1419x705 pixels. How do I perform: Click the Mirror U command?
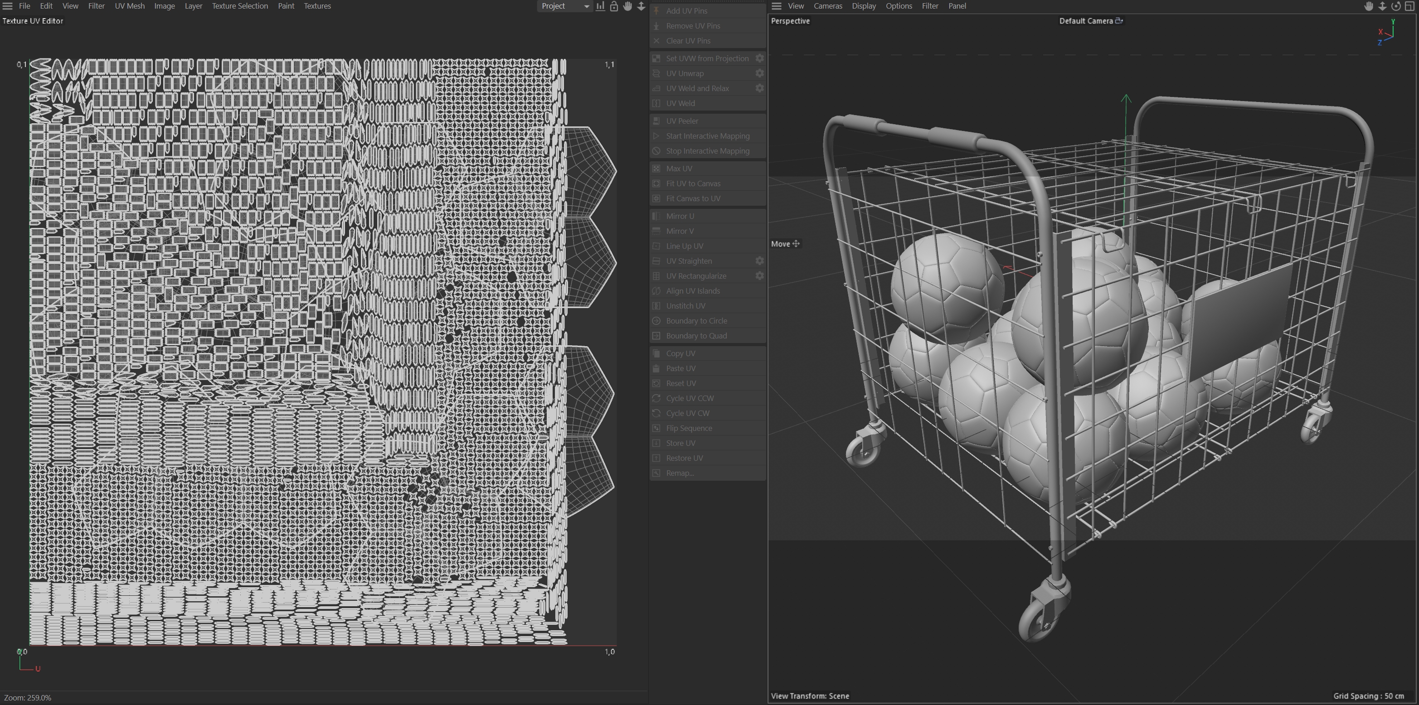(680, 216)
